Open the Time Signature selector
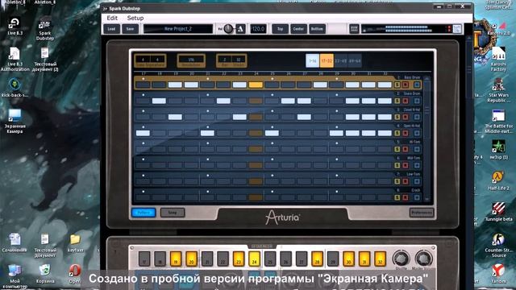516x290 pixels. 150,61
